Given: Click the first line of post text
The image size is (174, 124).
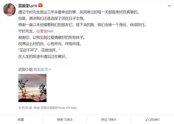Looking at the screenshot, I should [79, 12].
